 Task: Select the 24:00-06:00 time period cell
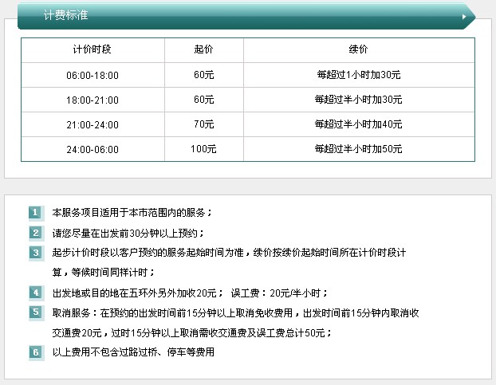click(93, 149)
